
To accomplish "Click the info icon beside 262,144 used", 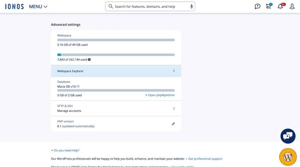I will click(x=89, y=59).
